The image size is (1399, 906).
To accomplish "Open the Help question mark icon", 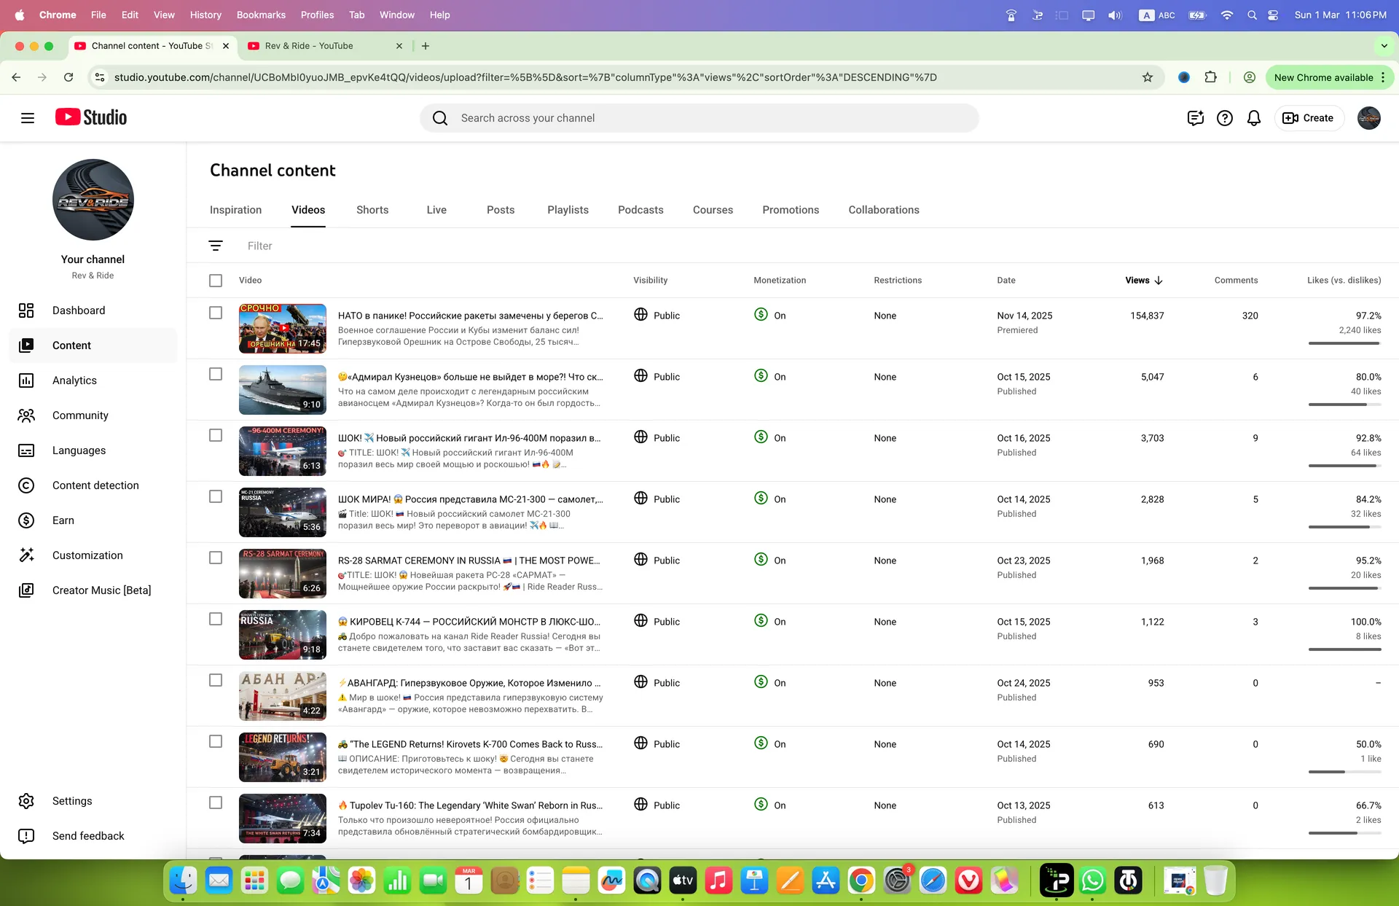I will pyautogui.click(x=1225, y=118).
